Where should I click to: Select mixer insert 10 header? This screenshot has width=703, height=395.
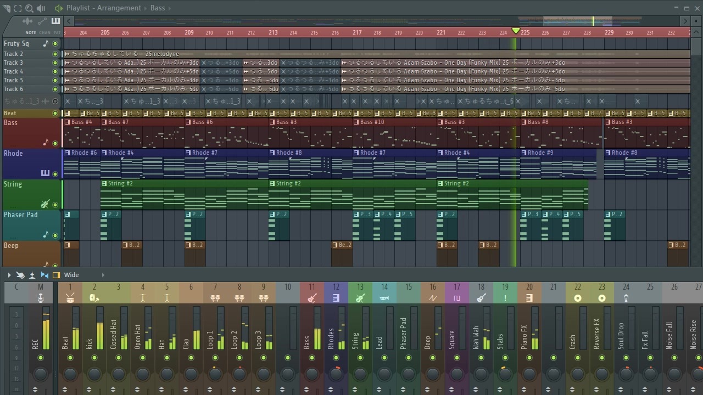(288, 293)
